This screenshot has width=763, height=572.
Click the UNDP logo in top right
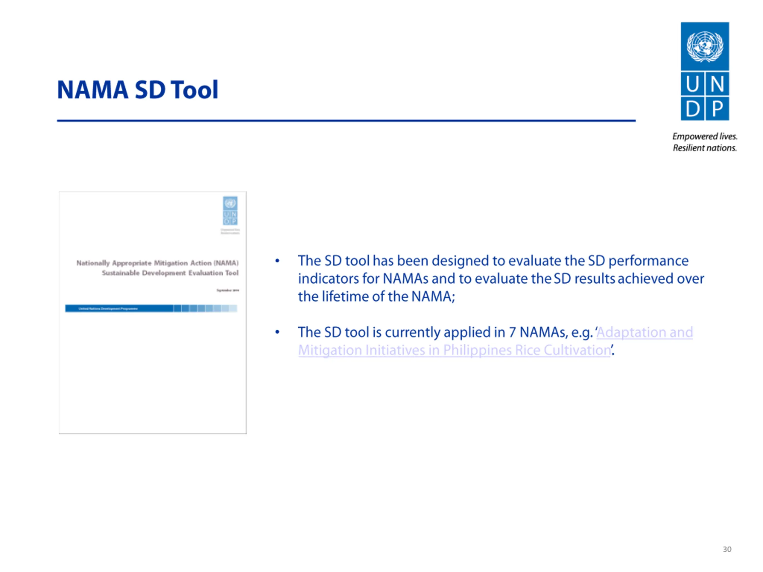[705, 71]
